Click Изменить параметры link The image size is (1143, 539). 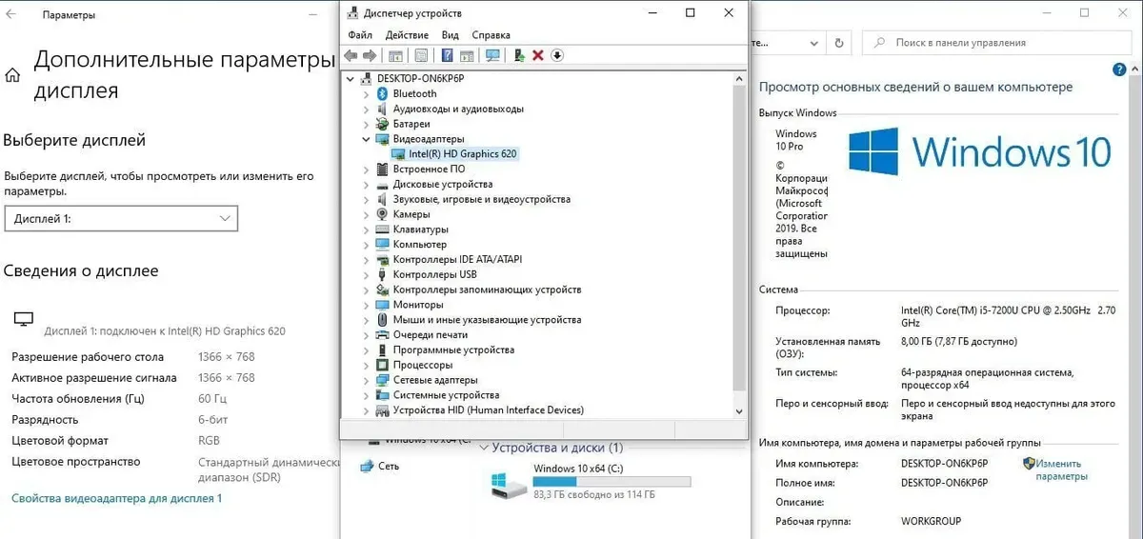(x=1057, y=469)
